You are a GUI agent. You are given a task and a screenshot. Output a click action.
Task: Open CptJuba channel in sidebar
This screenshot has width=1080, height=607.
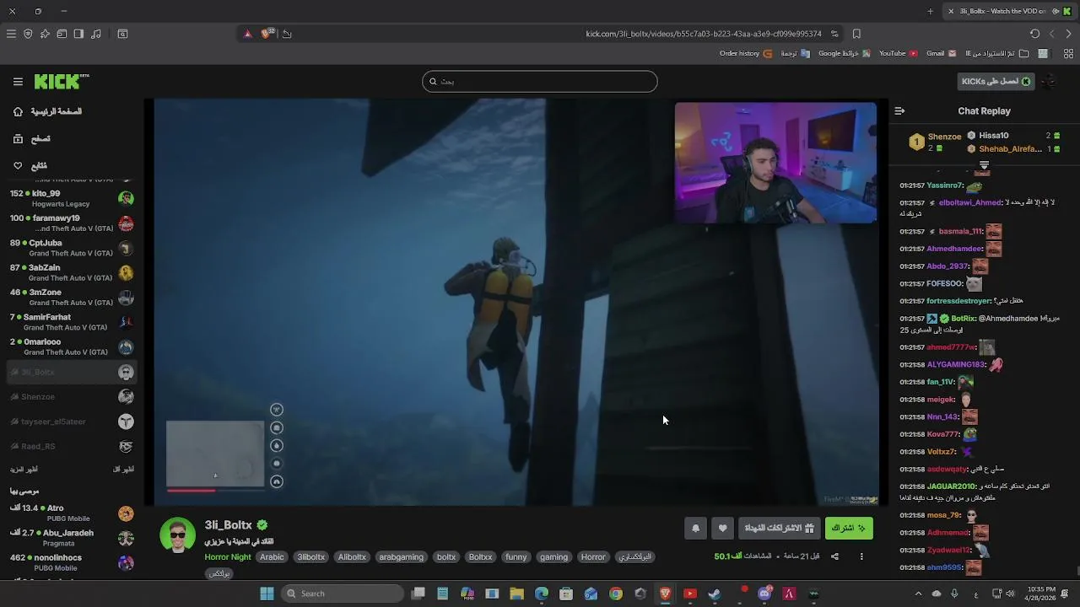pos(72,248)
